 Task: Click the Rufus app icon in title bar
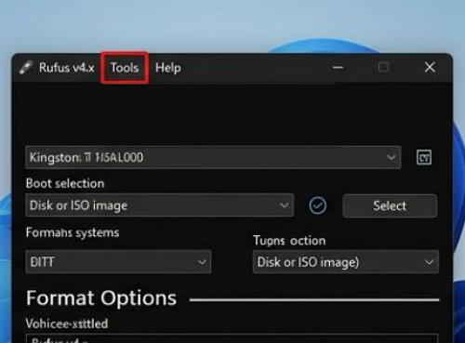pos(25,68)
